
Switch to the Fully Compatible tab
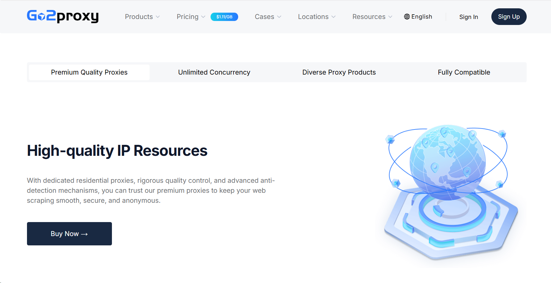[464, 72]
